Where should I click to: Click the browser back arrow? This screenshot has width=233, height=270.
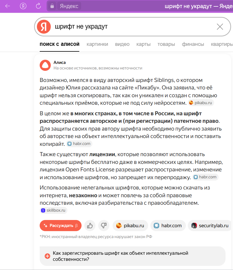8,6
